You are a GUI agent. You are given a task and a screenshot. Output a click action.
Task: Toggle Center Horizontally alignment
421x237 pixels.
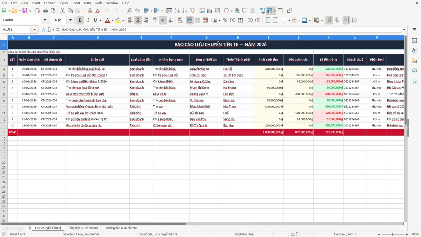138,20
